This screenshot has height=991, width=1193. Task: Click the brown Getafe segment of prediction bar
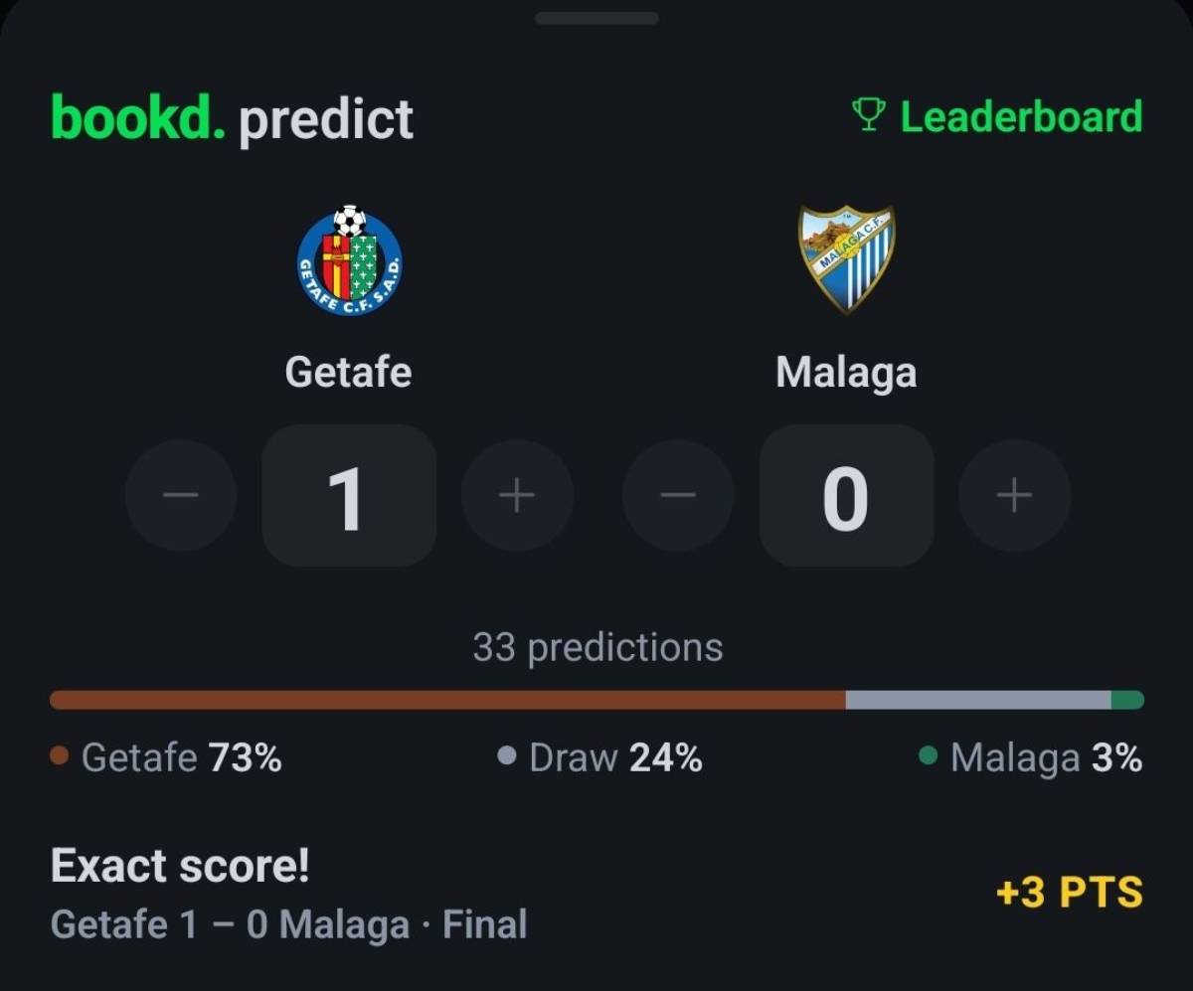[447, 700]
